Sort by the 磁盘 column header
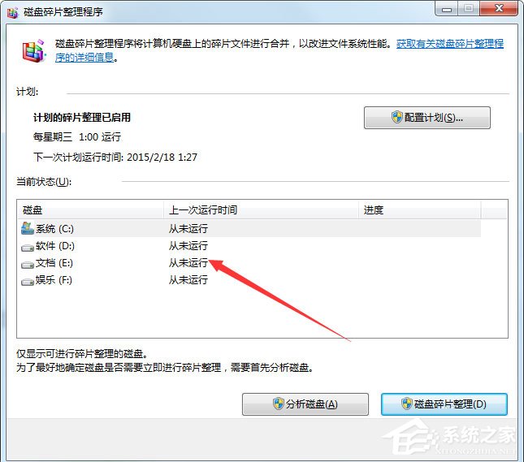Viewport: 524px width, 462px height. [x=89, y=209]
